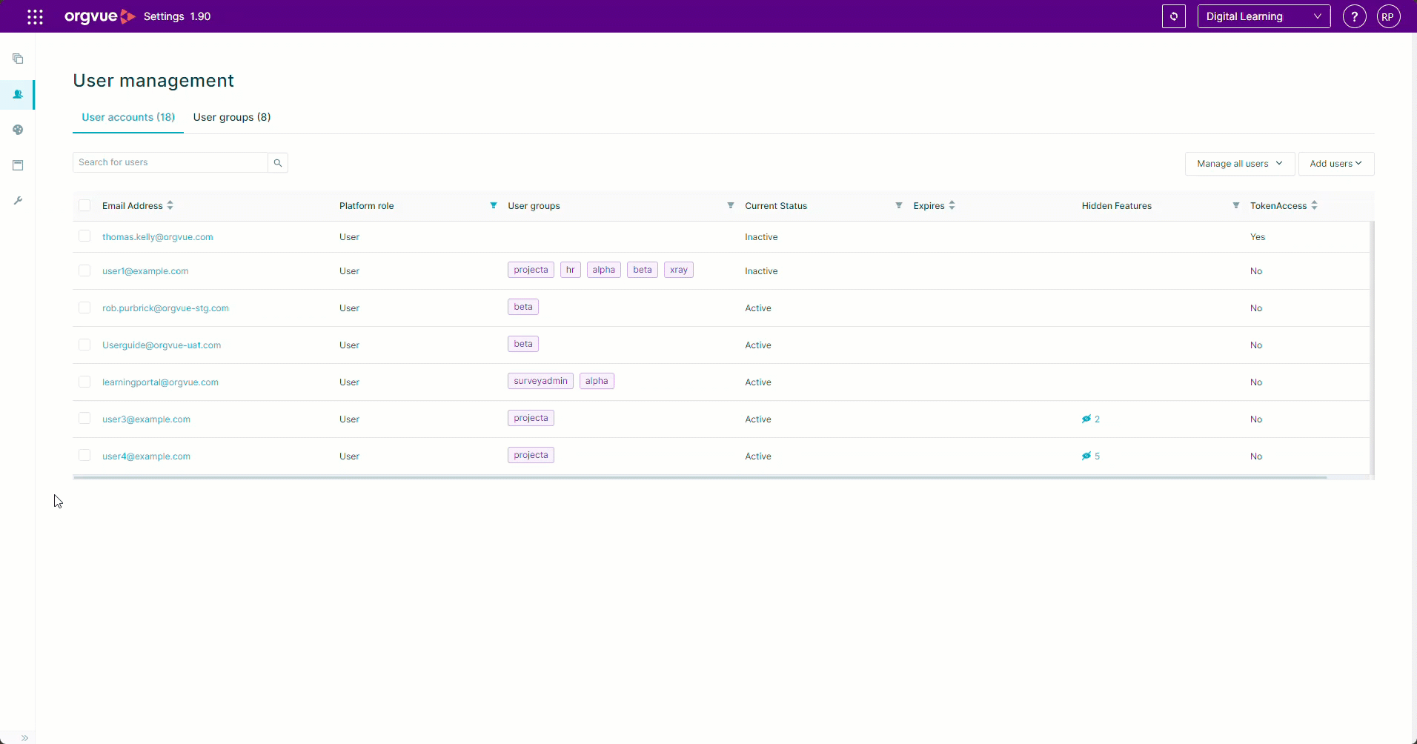Expand sidebar with double chevron icon
Image resolution: width=1417 pixels, height=744 pixels.
click(x=24, y=737)
